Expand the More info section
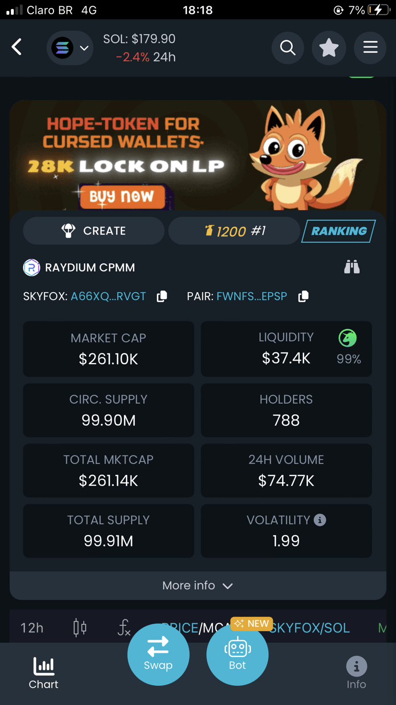 click(198, 585)
